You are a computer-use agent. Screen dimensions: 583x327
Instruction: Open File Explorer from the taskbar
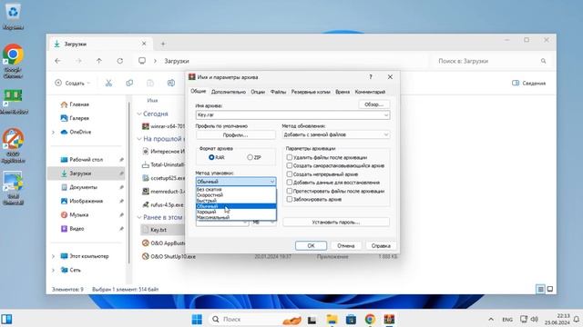[x=332, y=319]
